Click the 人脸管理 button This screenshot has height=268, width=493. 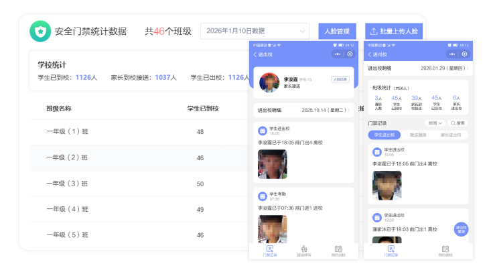pyautogui.click(x=337, y=31)
